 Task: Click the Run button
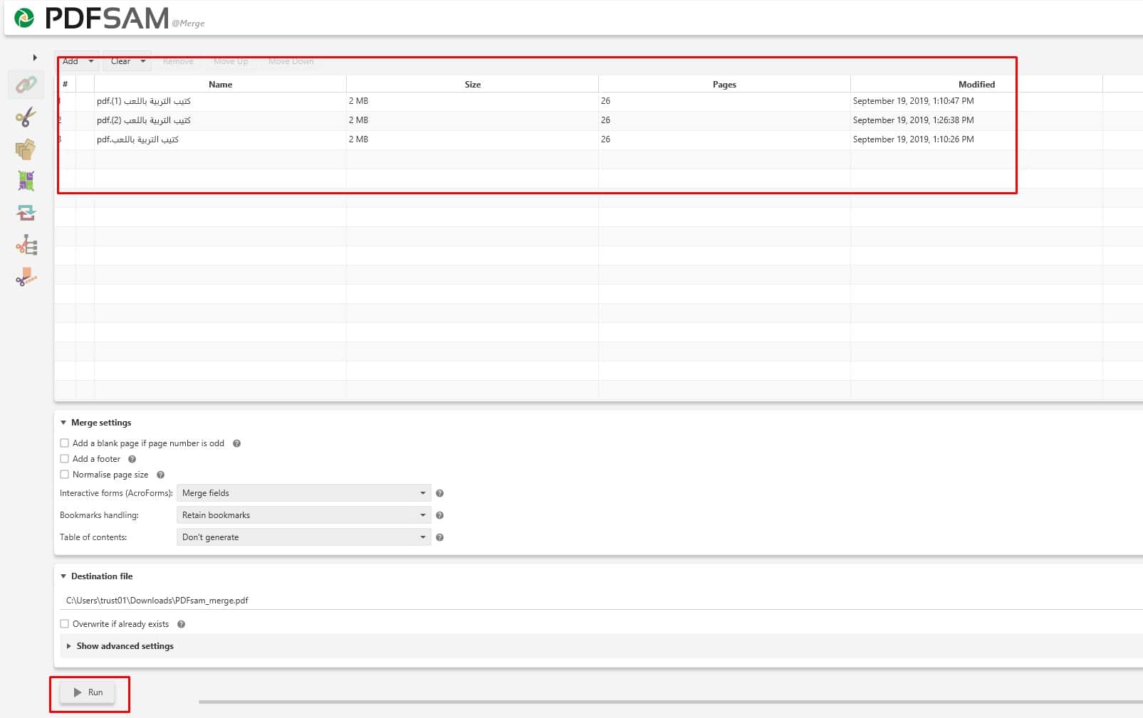(x=88, y=692)
